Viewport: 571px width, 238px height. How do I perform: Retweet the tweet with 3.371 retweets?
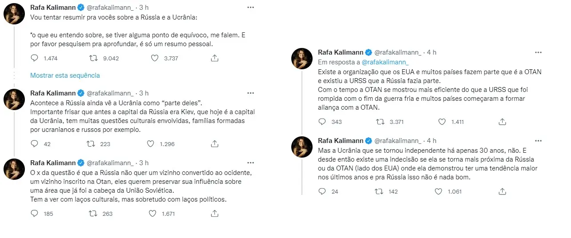[x=381, y=122]
